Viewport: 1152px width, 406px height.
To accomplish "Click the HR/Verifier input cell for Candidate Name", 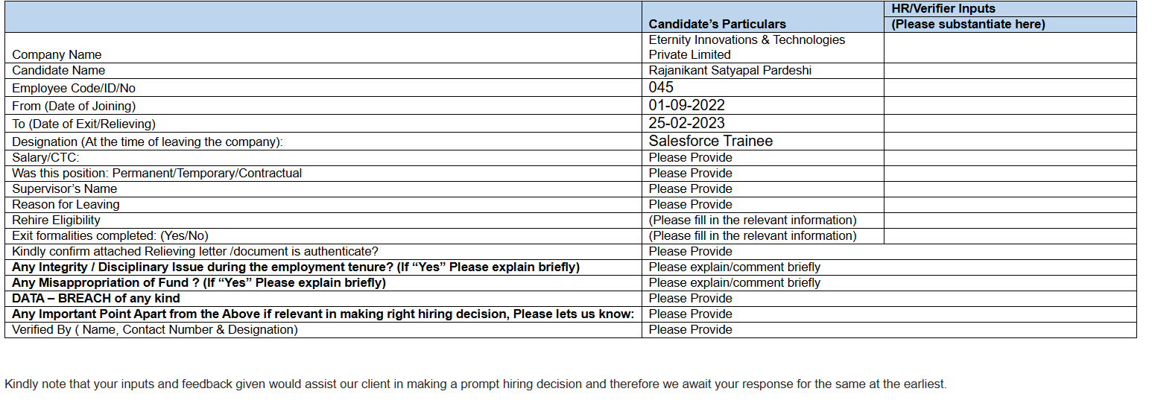I will [x=1010, y=71].
